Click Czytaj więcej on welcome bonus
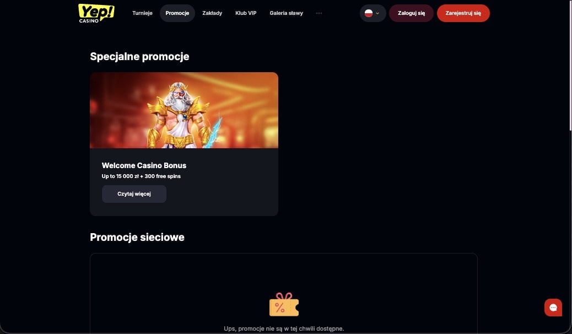Image resolution: width=572 pixels, height=334 pixels. tap(134, 194)
